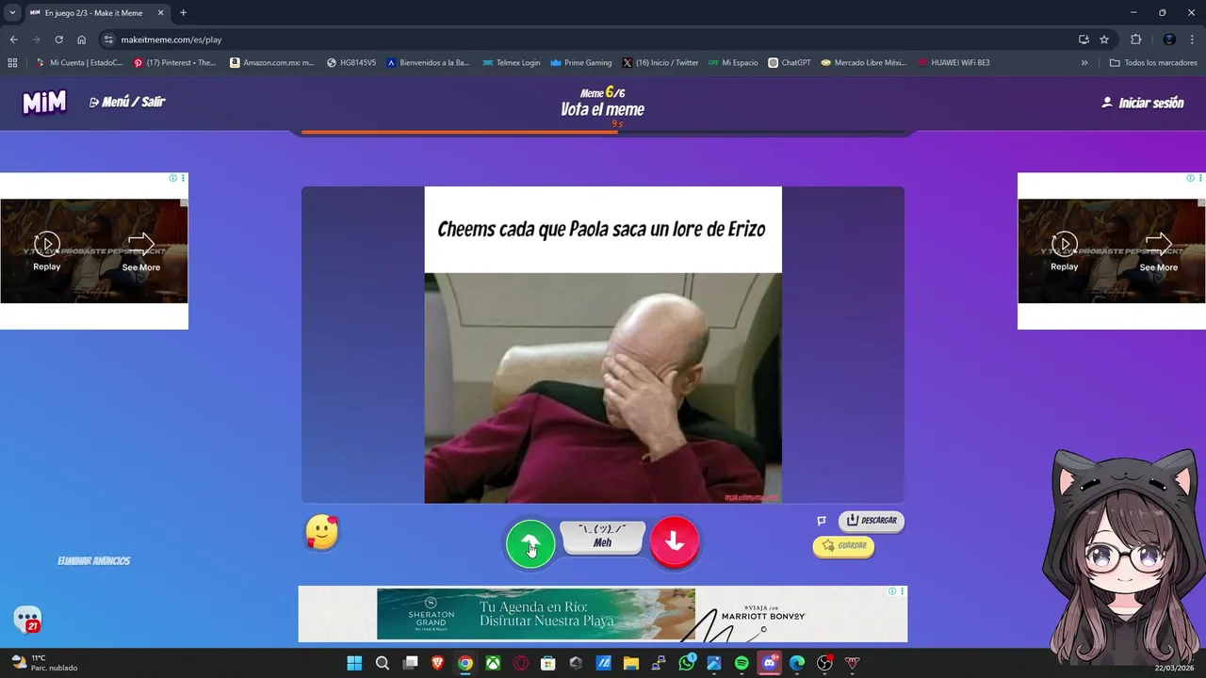Open Amazon.com.mx bookmark
The height and width of the screenshot is (678, 1206).
click(272, 63)
